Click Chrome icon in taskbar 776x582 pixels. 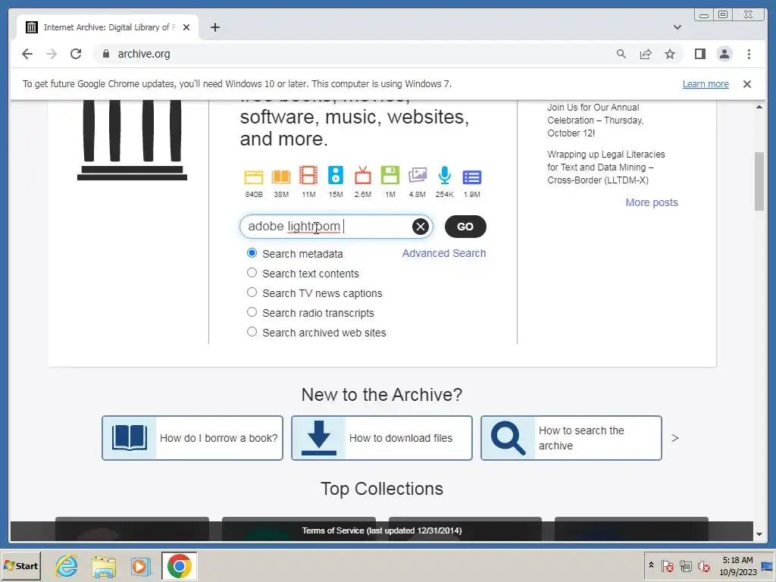[179, 565]
